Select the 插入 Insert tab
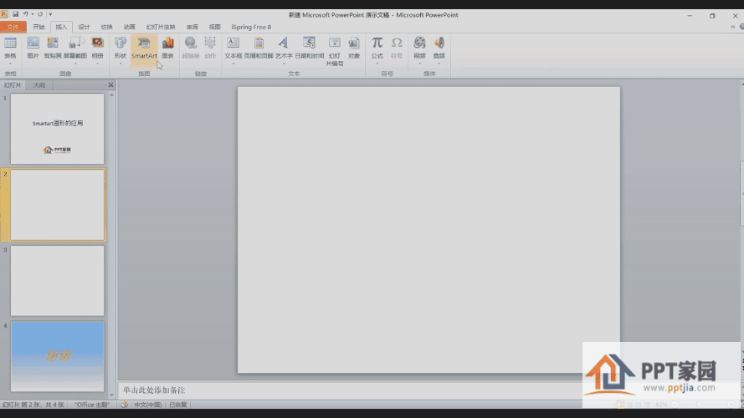This screenshot has width=744, height=418. pos(61,27)
